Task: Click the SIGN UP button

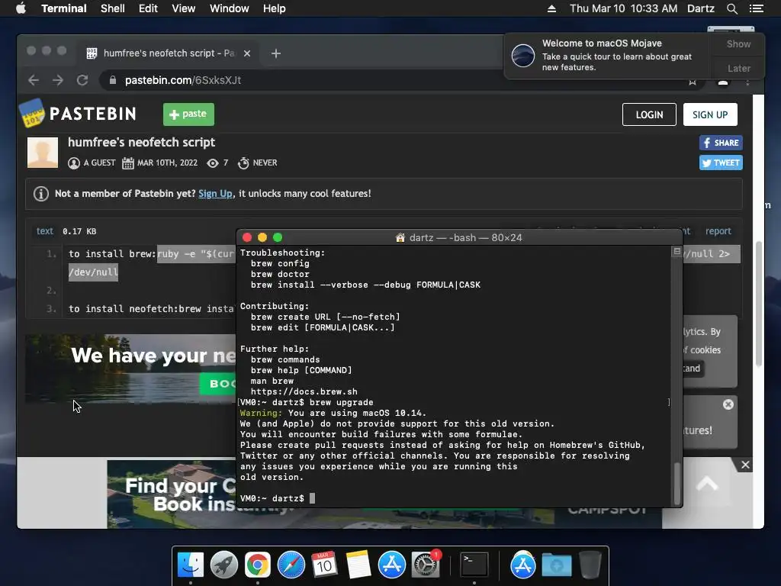Action: pyautogui.click(x=710, y=114)
